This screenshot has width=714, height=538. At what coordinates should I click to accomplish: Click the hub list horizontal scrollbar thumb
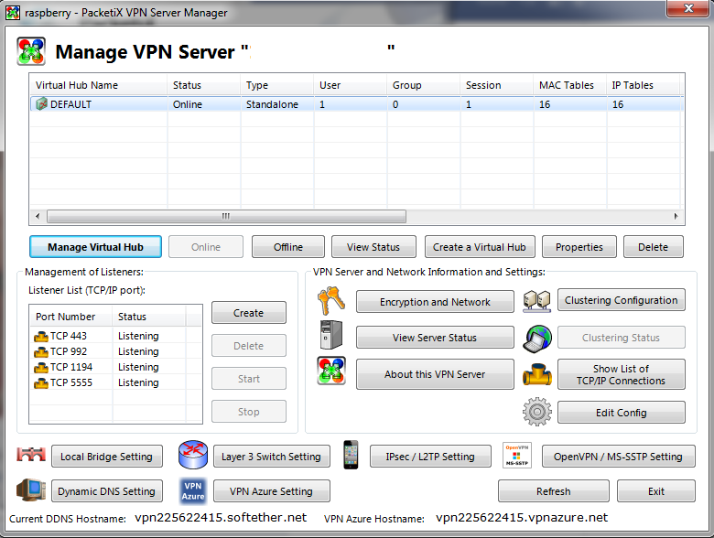(x=226, y=216)
